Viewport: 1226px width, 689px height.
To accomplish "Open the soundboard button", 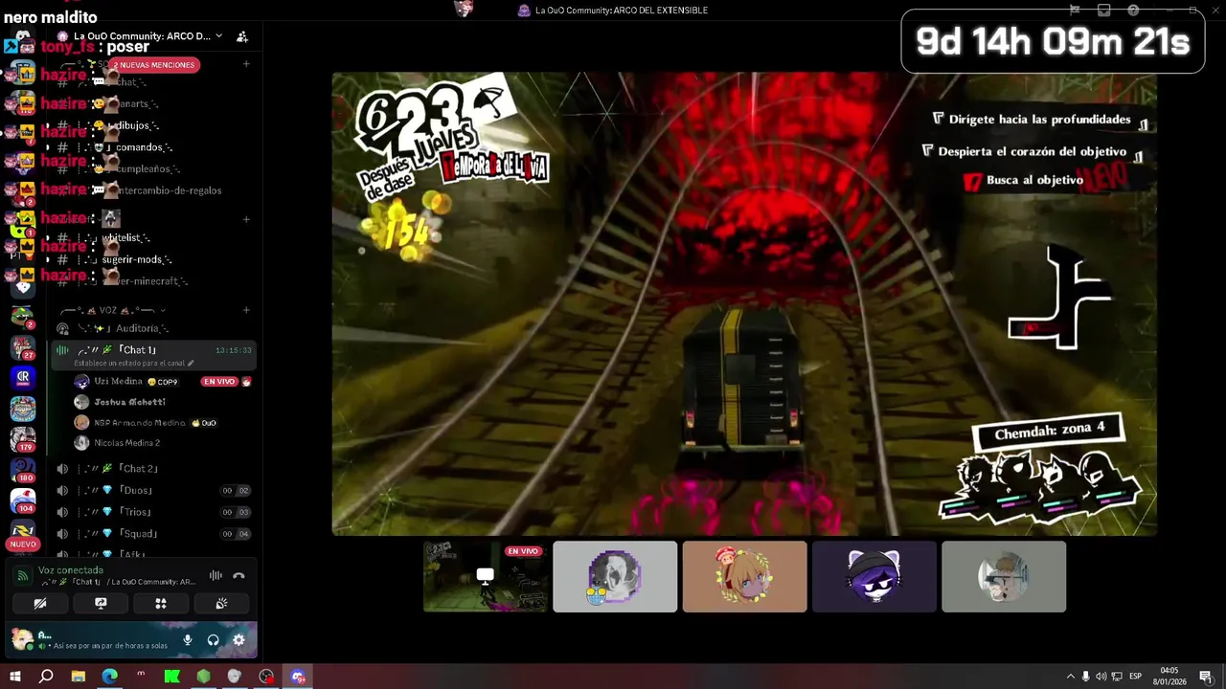I will tap(221, 604).
